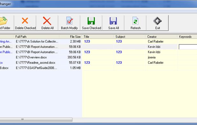Select the path E:\7777\A Solution for Collectin...
This screenshot has height=125, width=197.
pos(37,42)
